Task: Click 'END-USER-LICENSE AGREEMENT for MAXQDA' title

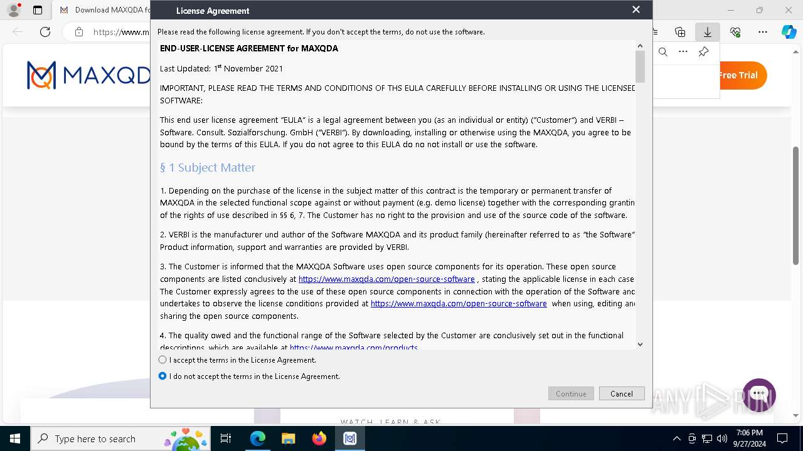Action: (249, 48)
